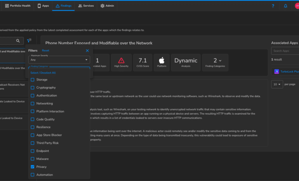Click Select / Deselect All link
Screen dimensions: 299x181
point(43,73)
